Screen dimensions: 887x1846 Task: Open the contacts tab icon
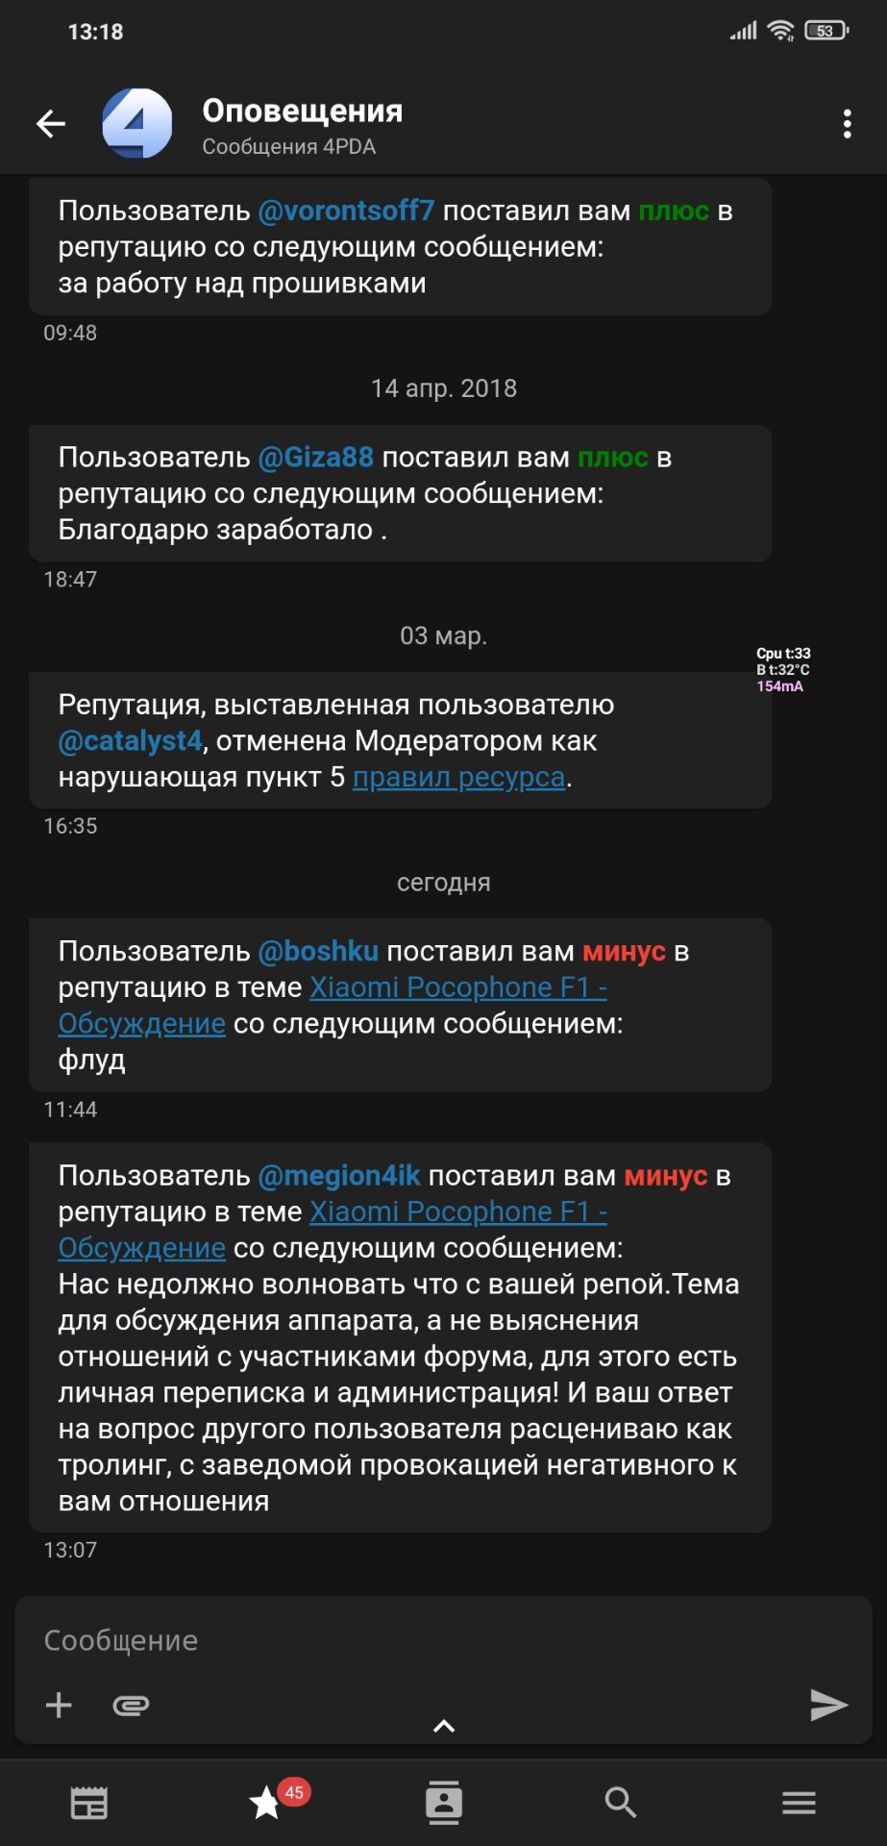pos(444,1803)
